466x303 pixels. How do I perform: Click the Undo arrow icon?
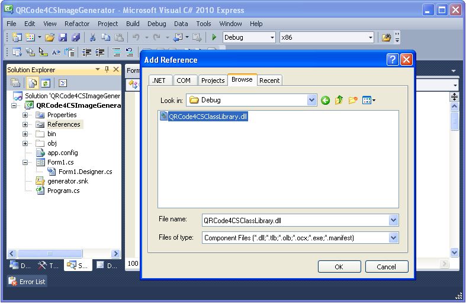[136, 37]
